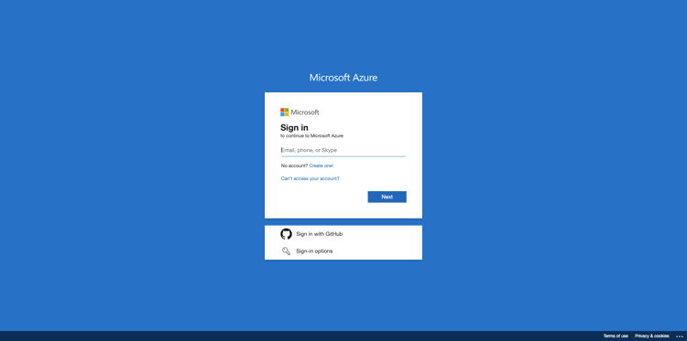The height and width of the screenshot is (341, 687).
Task: Open Sign-in options
Action: [343, 250]
